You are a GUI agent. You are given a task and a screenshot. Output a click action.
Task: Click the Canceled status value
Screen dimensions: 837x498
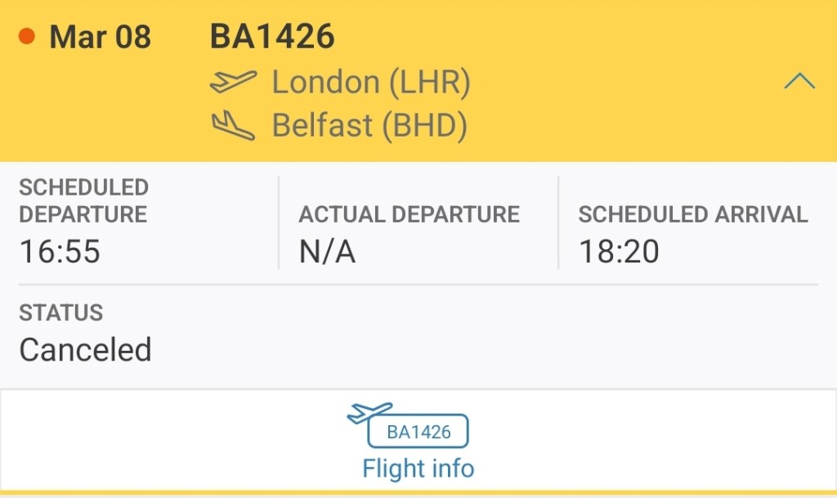pyautogui.click(x=85, y=350)
